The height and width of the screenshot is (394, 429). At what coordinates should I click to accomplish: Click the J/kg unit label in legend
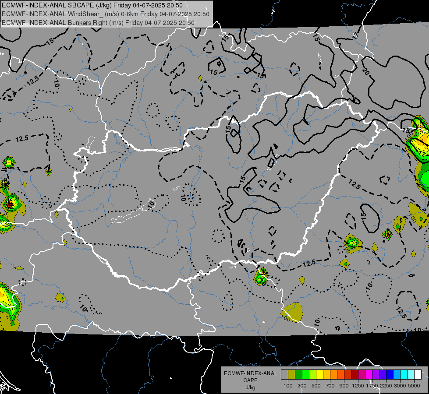click(250, 387)
